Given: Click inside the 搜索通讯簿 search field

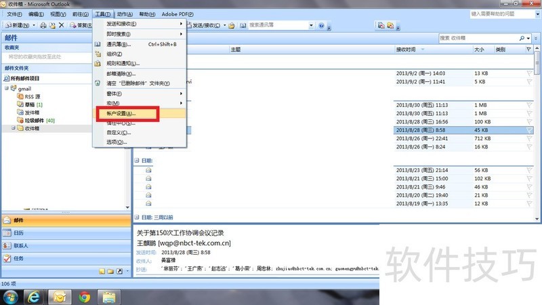Looking at the screenshot, I should (x=278, y=25).
